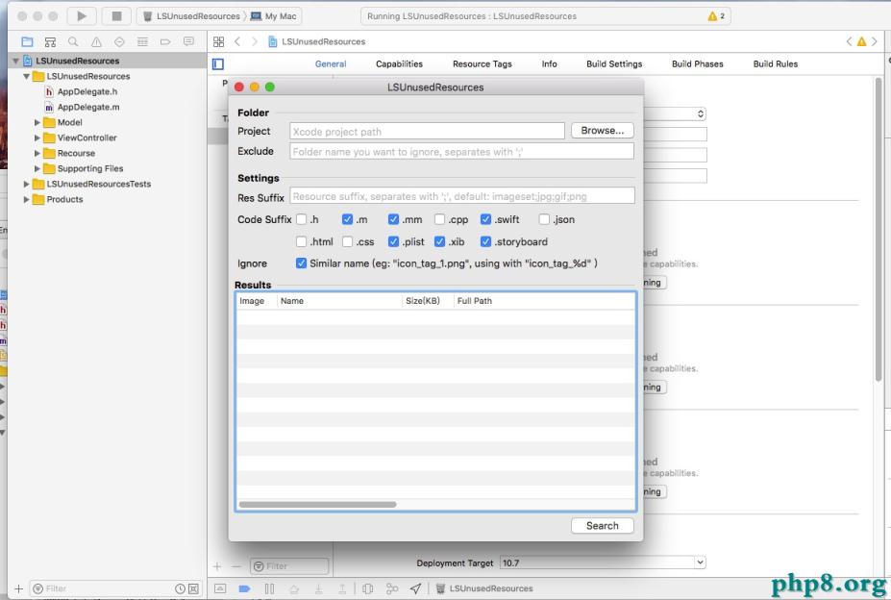Click the Browse... button
The width and height of the screenshot is (891, 600).
(602, 131)
